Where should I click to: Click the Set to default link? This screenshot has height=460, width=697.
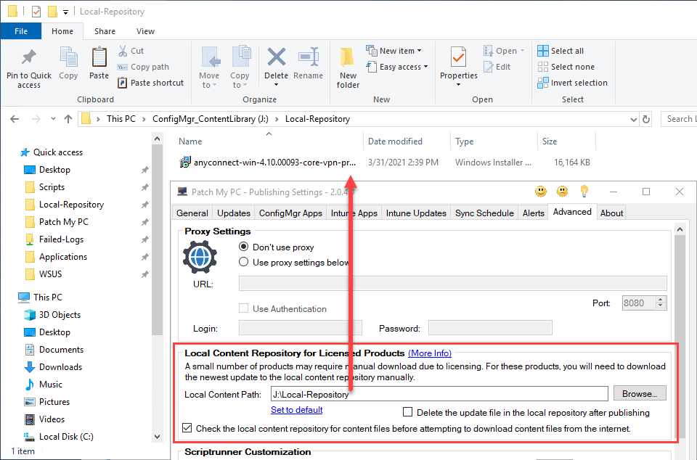pyautogui.click(x=296, y=410)
